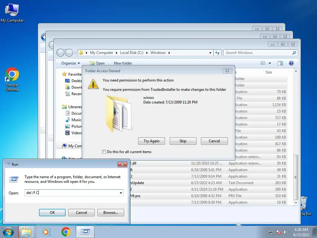
Task: Open Music library in navigation pane
Action: [x=73, y=120]
